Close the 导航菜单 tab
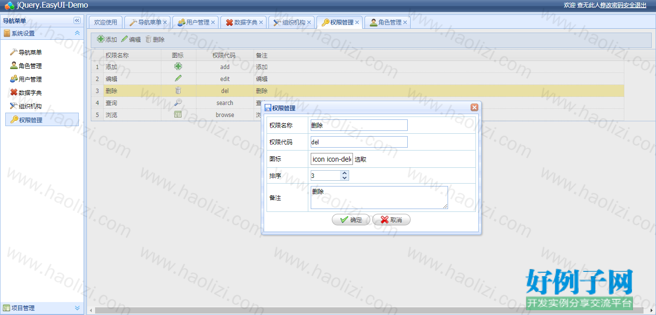 [165, 23]
